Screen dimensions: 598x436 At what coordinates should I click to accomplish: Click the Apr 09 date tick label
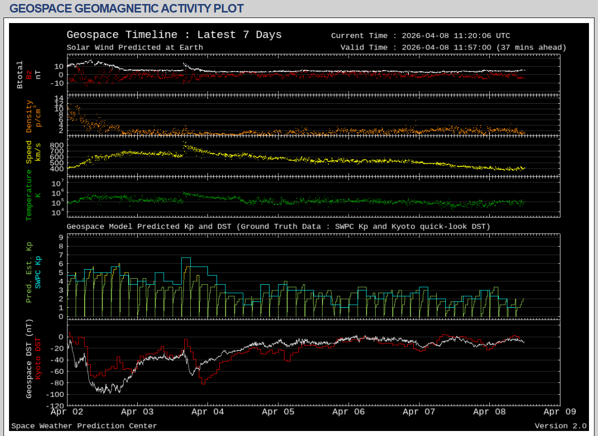point(559,412)
